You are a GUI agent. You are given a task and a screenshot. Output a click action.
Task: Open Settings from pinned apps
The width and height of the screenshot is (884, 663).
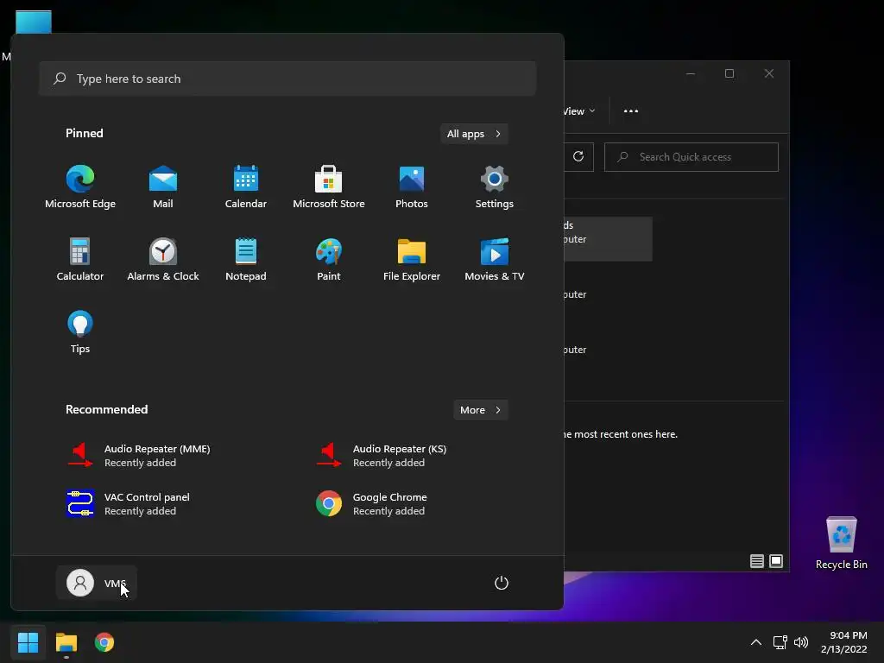coord(495,187)
